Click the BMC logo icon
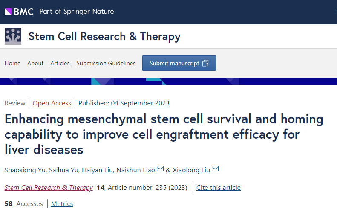This screenshot has height=215, width=337. [x=19, y=12]
